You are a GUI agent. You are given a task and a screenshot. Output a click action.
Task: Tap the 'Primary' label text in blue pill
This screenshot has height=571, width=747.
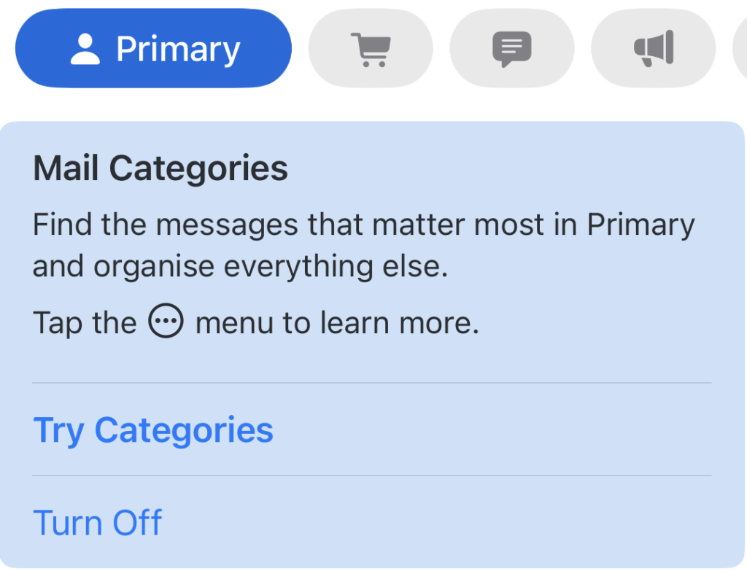[x=178, y=50]
